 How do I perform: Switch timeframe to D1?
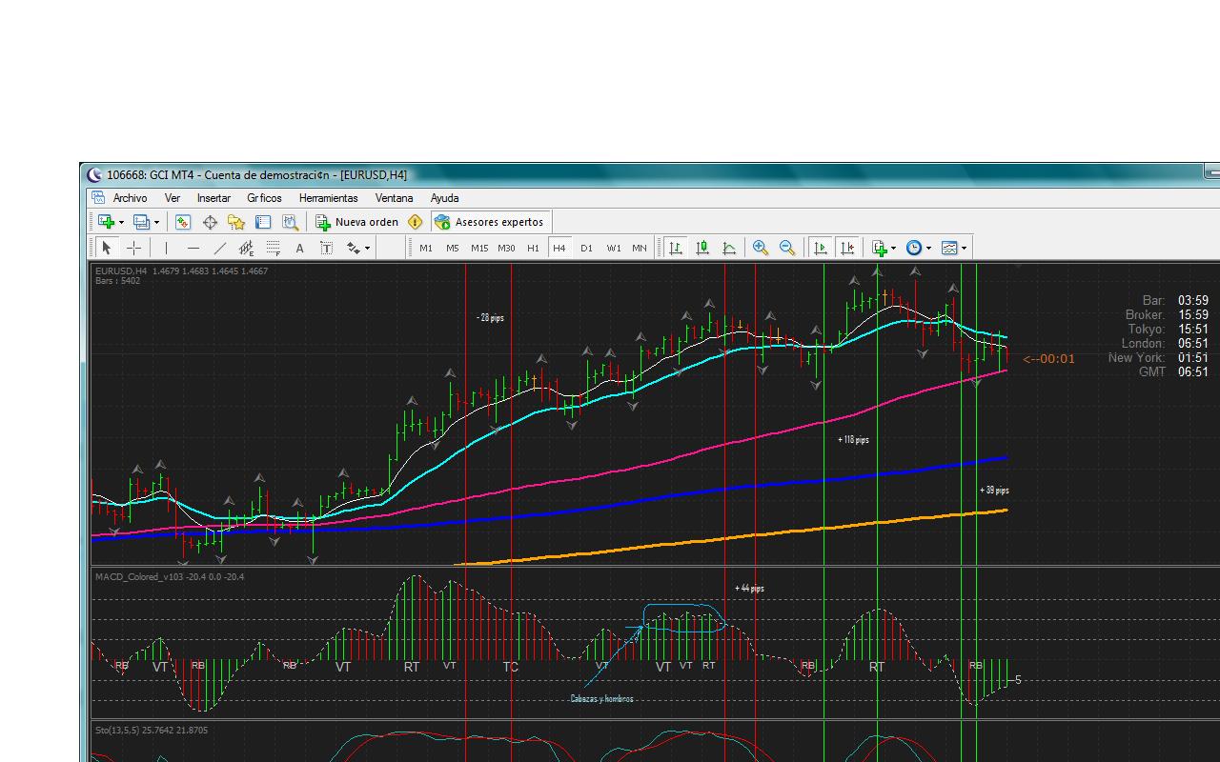[586, 248]
